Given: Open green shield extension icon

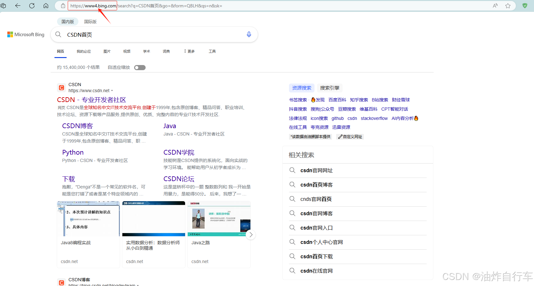Looking at the screenshot, I should [525, 6].
